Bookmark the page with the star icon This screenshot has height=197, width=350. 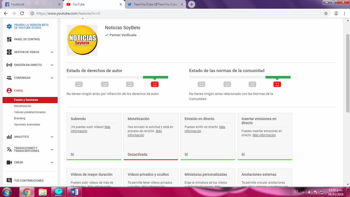[326, 13]
